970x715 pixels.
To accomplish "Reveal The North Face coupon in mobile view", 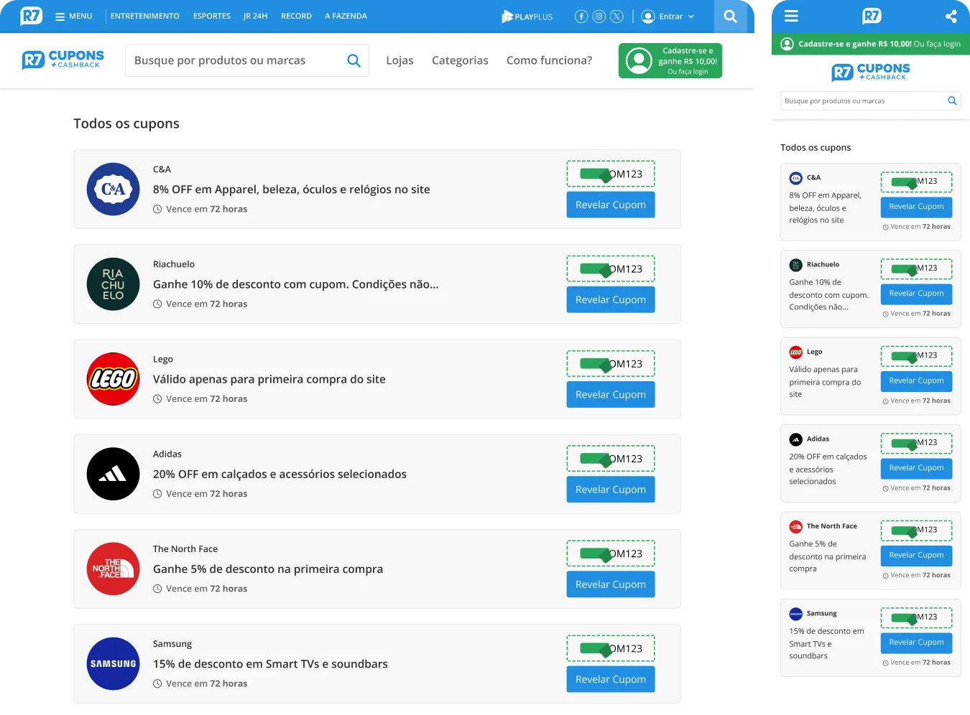I will click(916, 556).
